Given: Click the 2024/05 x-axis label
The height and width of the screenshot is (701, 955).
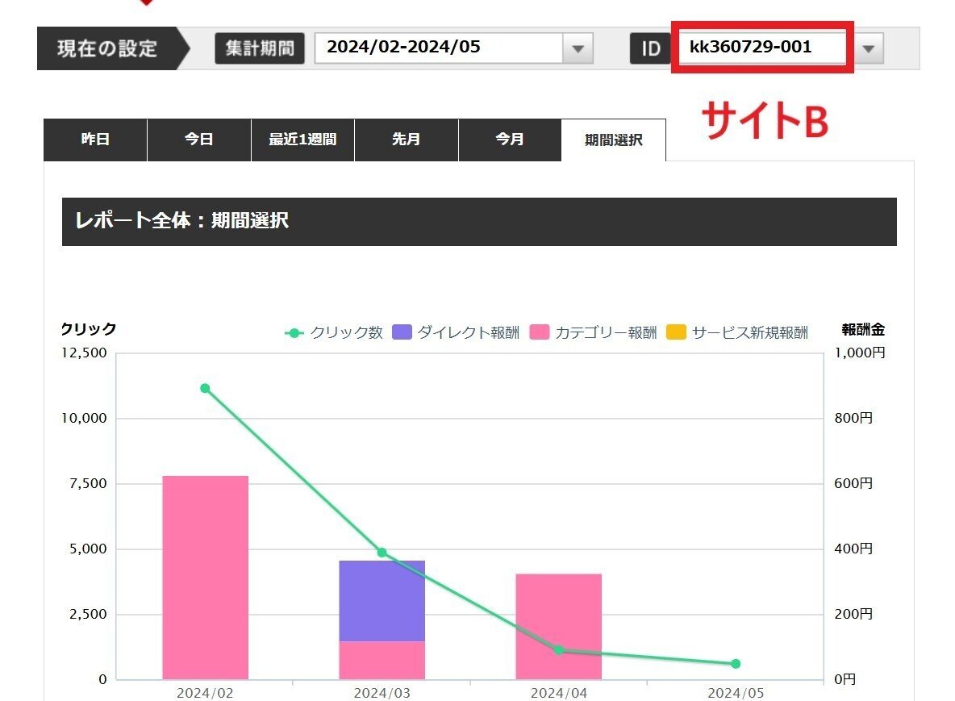Looking at the screenshot, I should 736,692.
